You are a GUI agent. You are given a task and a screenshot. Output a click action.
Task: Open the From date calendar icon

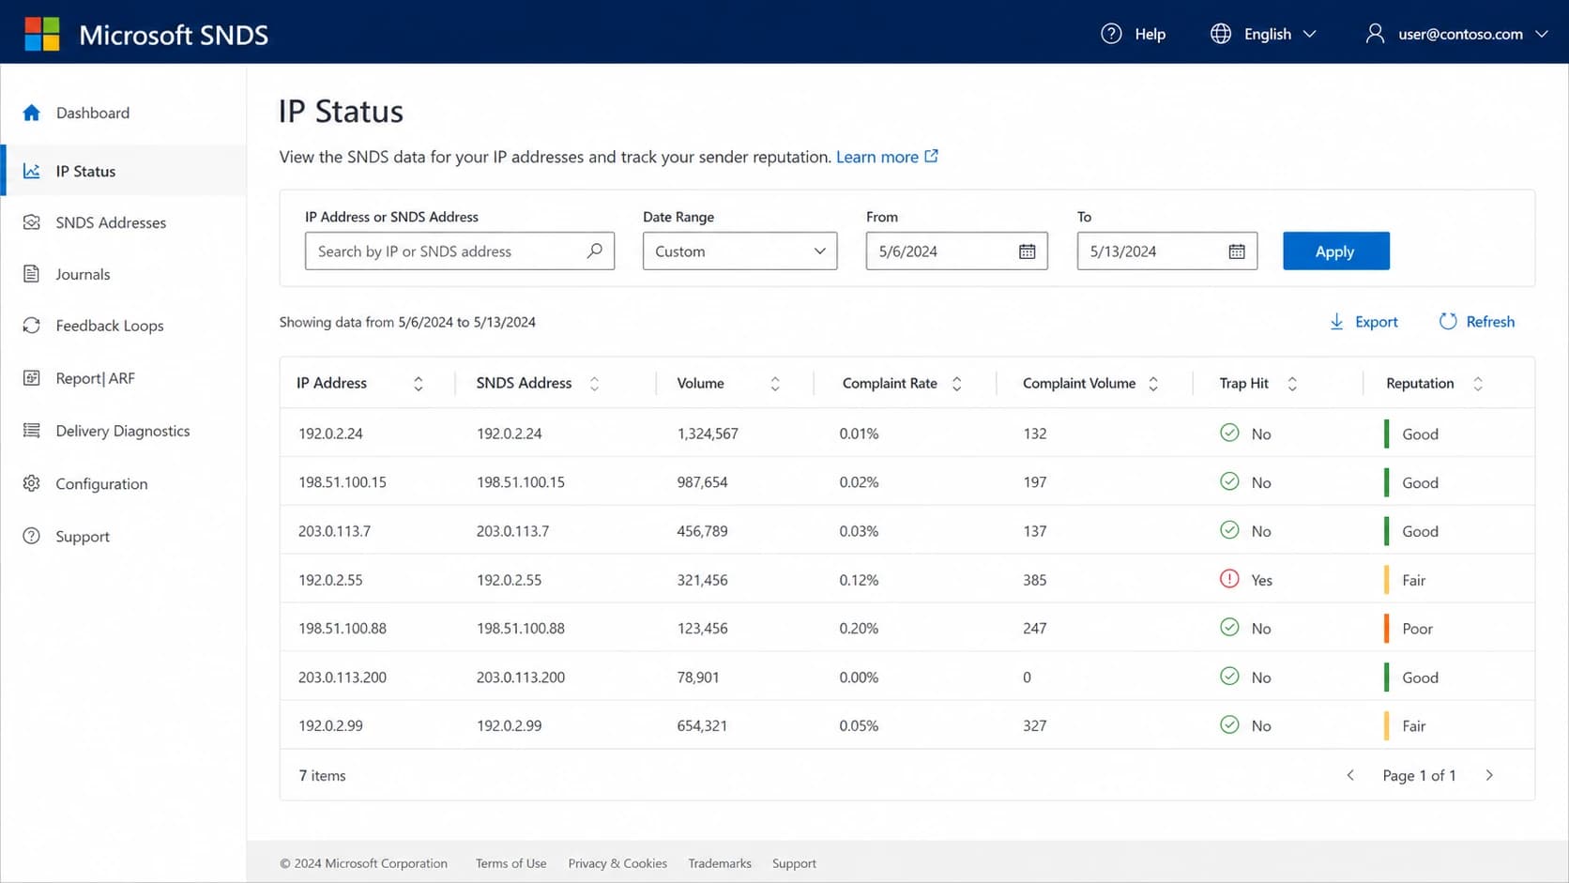click(x=1028, y=251)
